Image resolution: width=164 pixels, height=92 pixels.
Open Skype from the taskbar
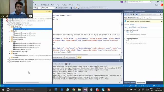tap(103, 90)
